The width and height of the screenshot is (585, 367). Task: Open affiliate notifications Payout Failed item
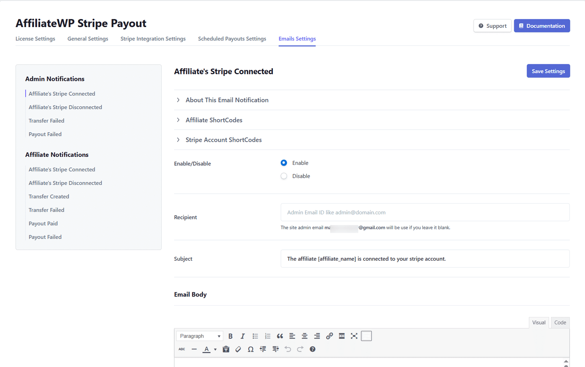45,237
